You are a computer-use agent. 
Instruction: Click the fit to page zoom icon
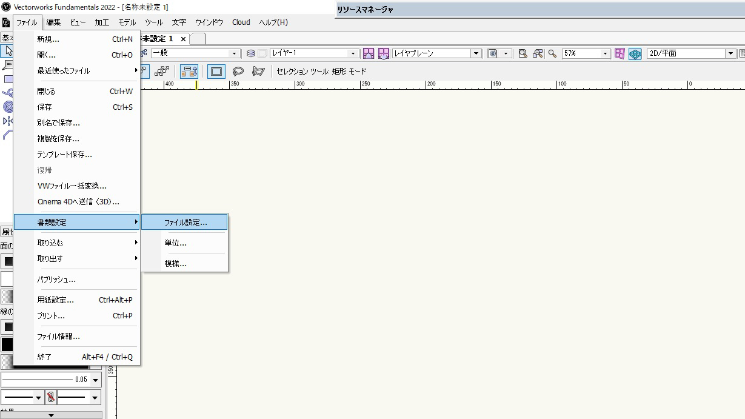point(523,53)
